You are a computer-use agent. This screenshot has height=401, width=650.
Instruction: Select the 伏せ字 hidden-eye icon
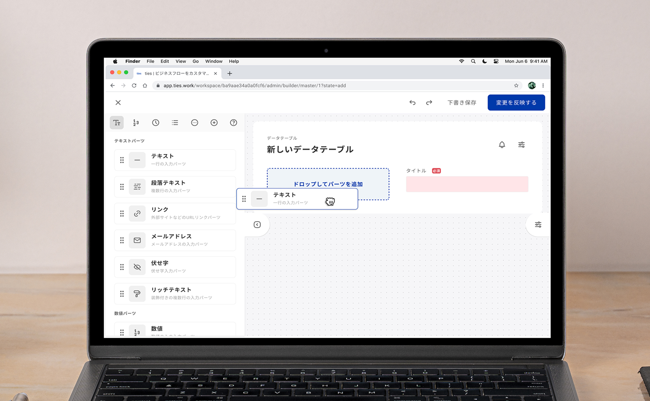137,267
